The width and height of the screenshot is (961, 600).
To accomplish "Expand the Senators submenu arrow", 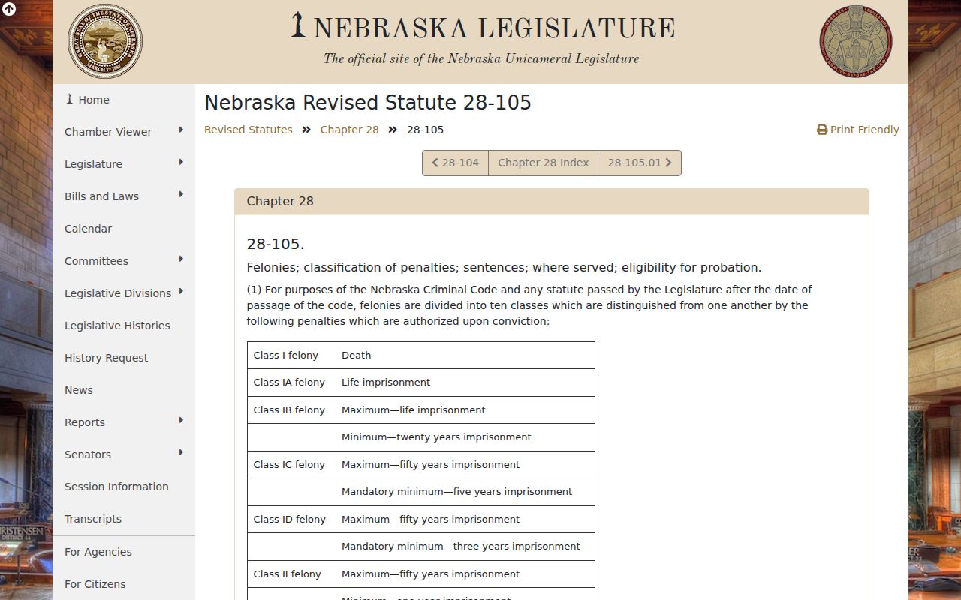I will coord(181,453).
